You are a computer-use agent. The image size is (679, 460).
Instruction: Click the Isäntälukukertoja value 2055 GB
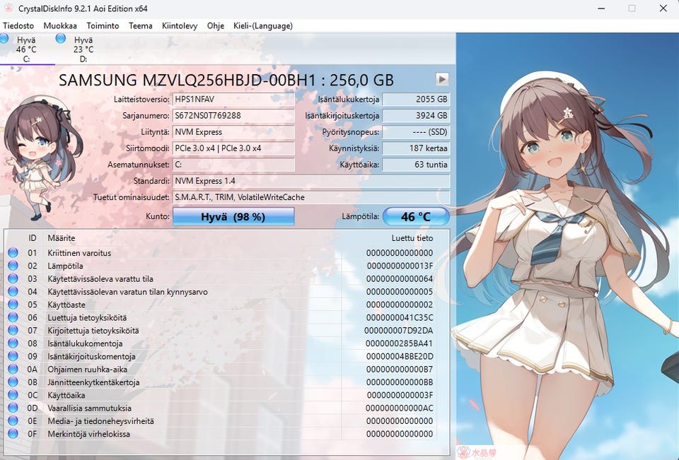[x=416, y=99]
